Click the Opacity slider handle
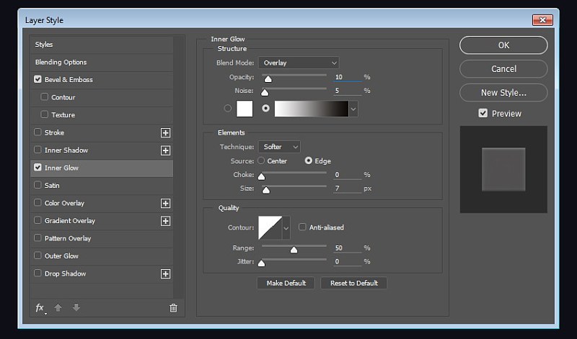 [268, 79]
